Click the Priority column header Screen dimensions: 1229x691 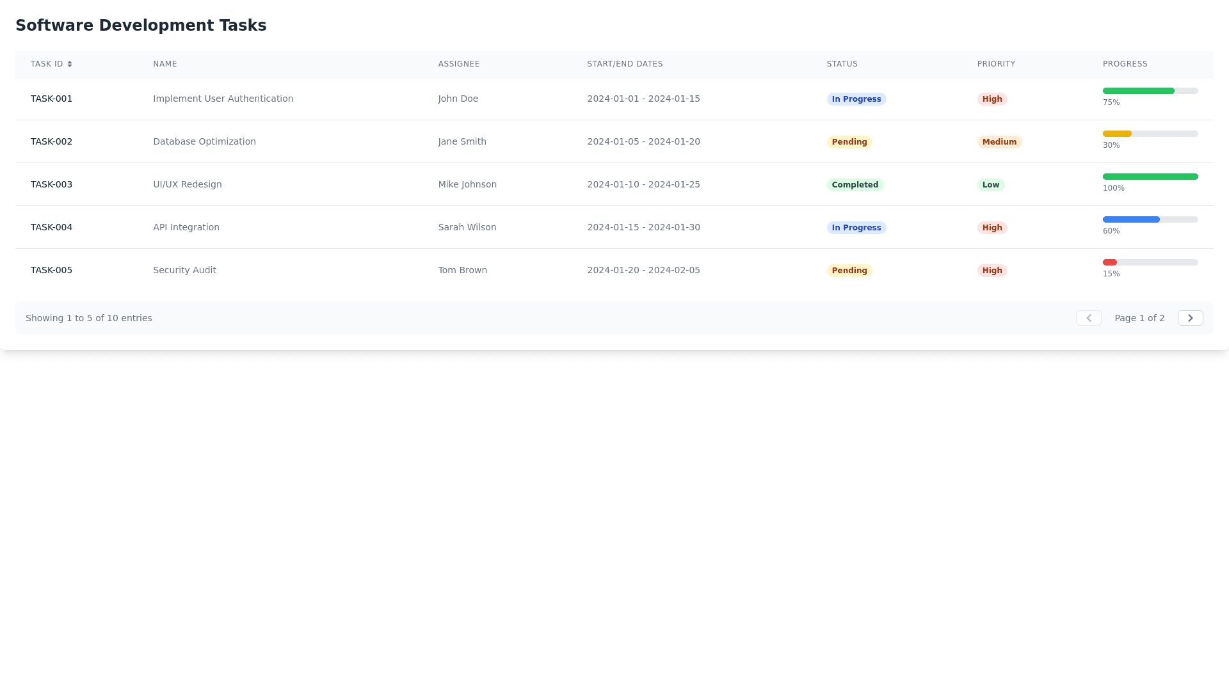(x=996, y=64)
